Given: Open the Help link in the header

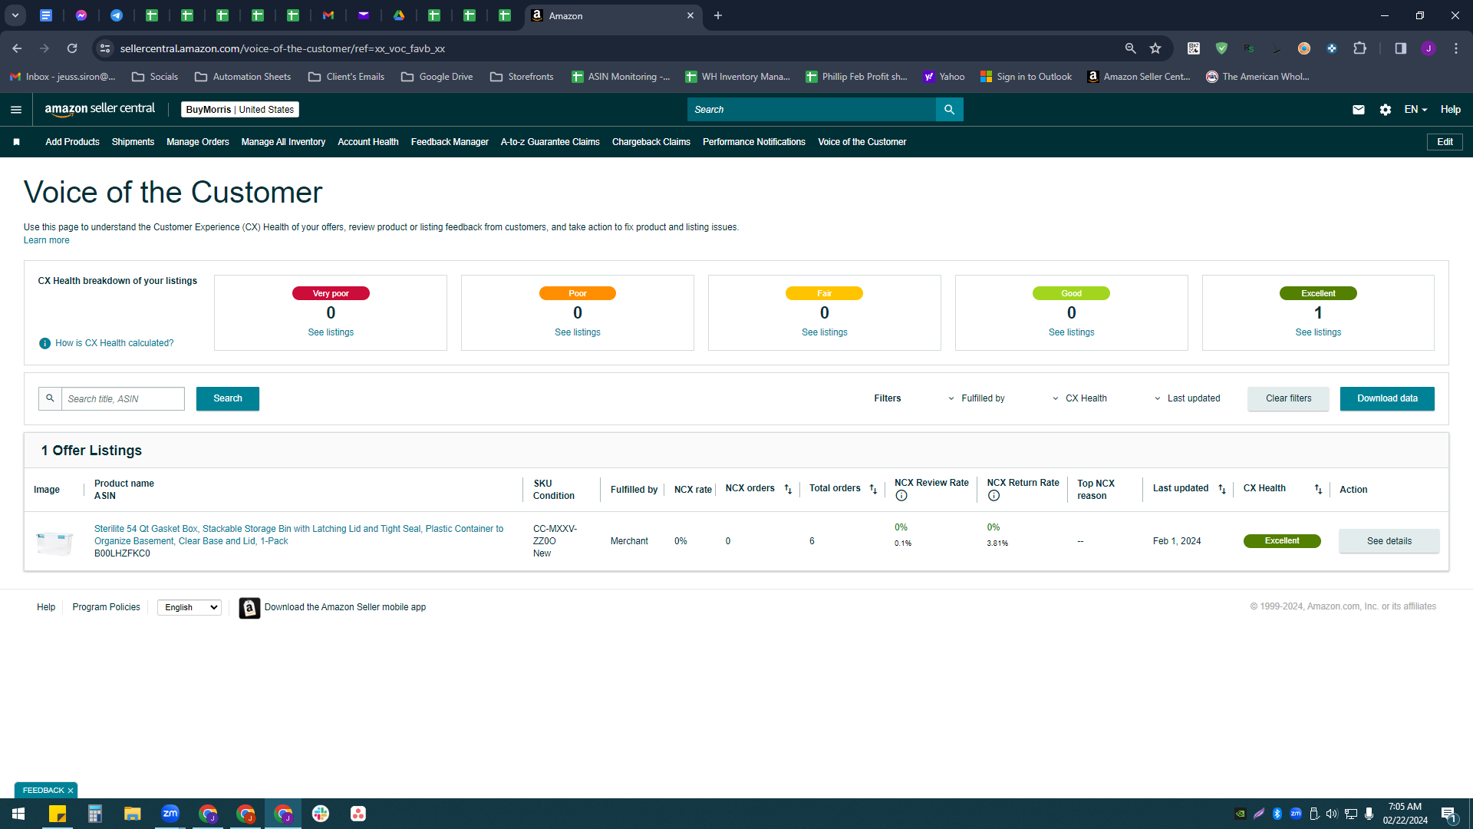Looking at the screenshot, I should [x=1450, y=110].
